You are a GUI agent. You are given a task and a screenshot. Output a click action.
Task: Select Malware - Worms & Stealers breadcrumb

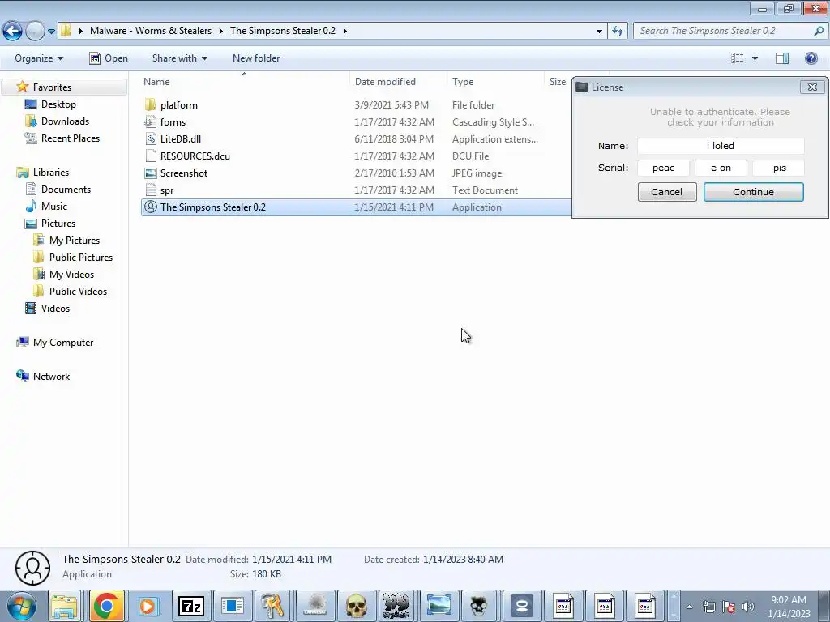150,31
